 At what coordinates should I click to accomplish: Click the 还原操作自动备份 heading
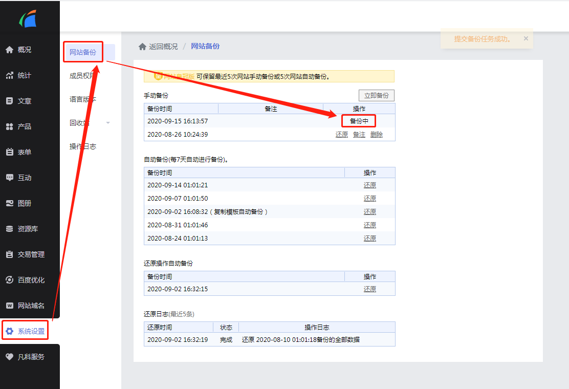pos(168,264)
